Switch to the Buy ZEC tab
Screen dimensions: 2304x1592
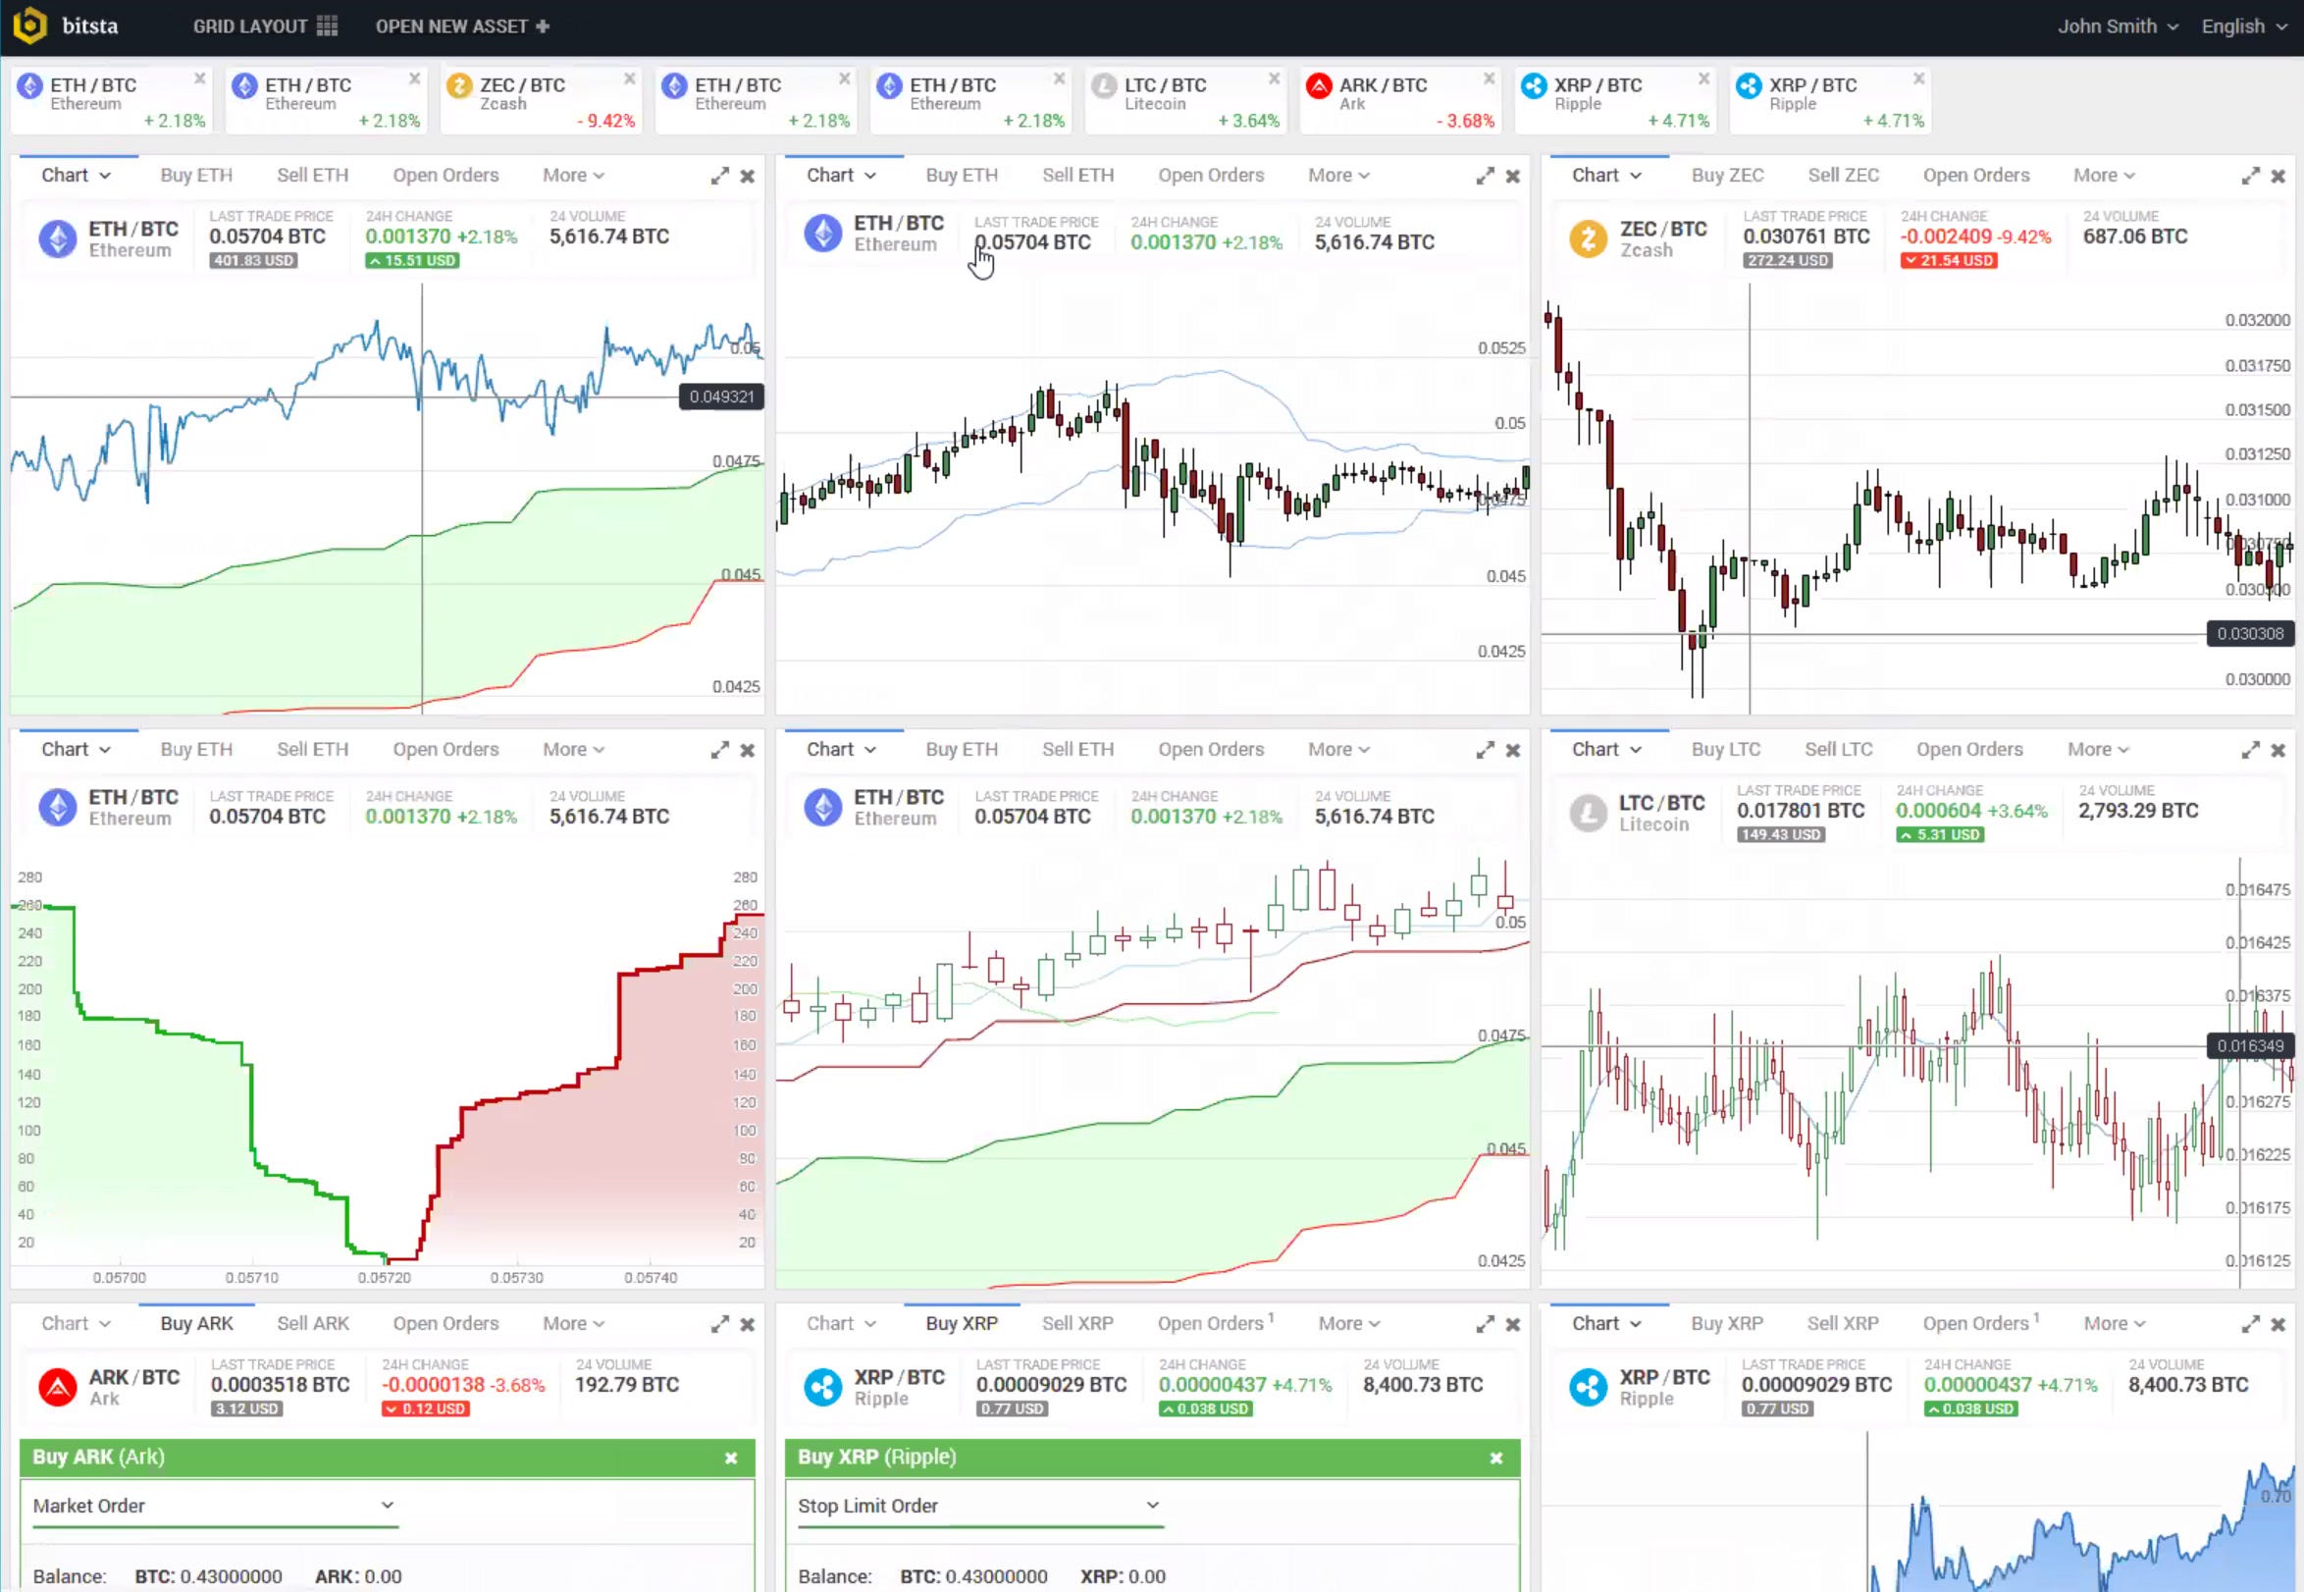coord(1727,176)
